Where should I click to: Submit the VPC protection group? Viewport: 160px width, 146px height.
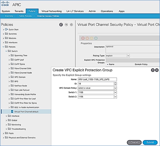(x=150, y=142)
